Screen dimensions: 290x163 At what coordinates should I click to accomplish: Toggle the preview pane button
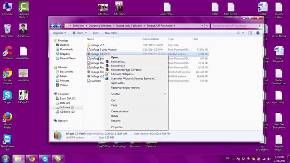click(x=250, y=33)
